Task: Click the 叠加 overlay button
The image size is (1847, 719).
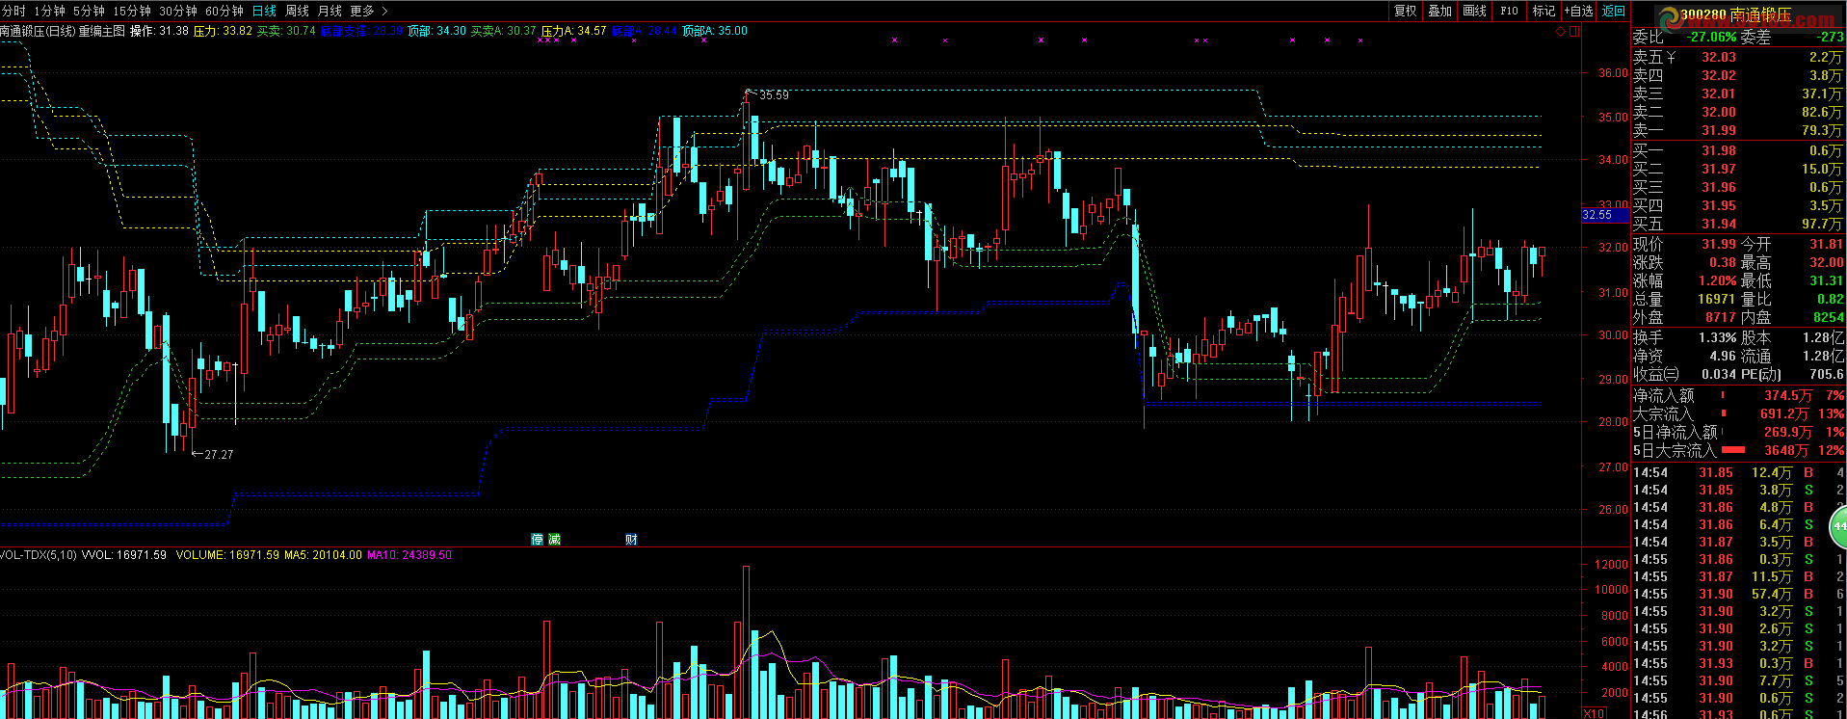Action: (1439, 11)
